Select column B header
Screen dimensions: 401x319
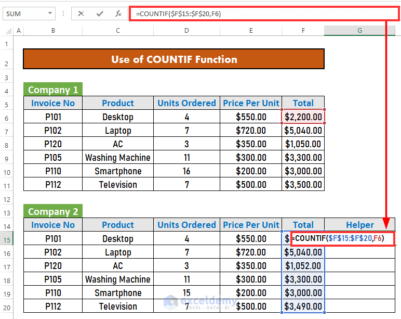pyautogui.click(x=53, y=31)
